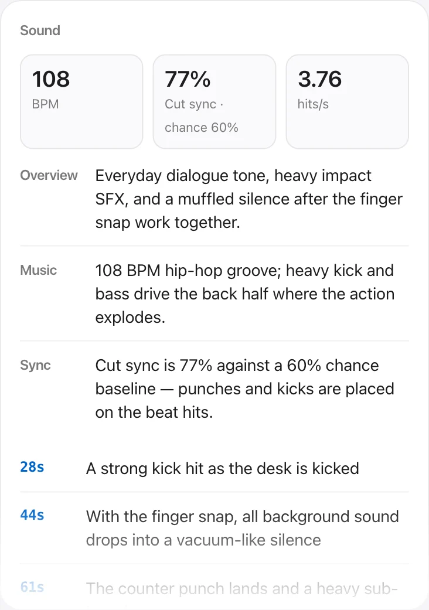Click the large 77% value

click(x=188, y=79)
